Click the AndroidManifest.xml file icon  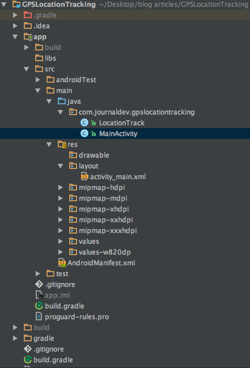click(62, 263)
